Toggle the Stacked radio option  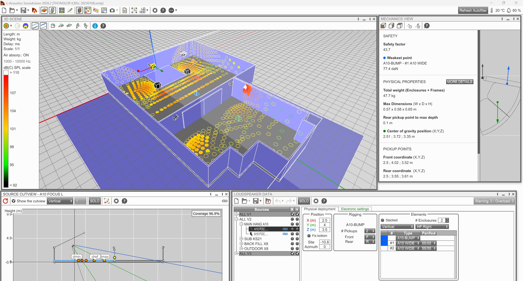[x=383, y=220]
